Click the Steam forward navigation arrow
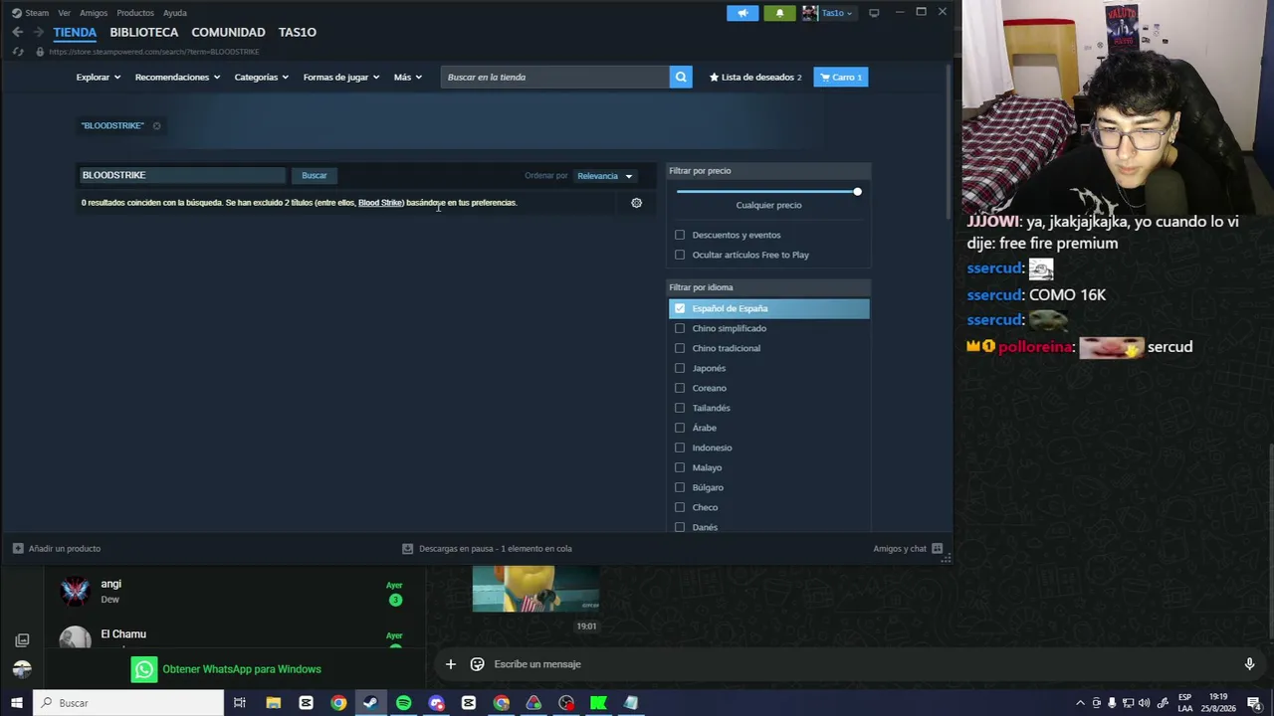 [38, 32]
